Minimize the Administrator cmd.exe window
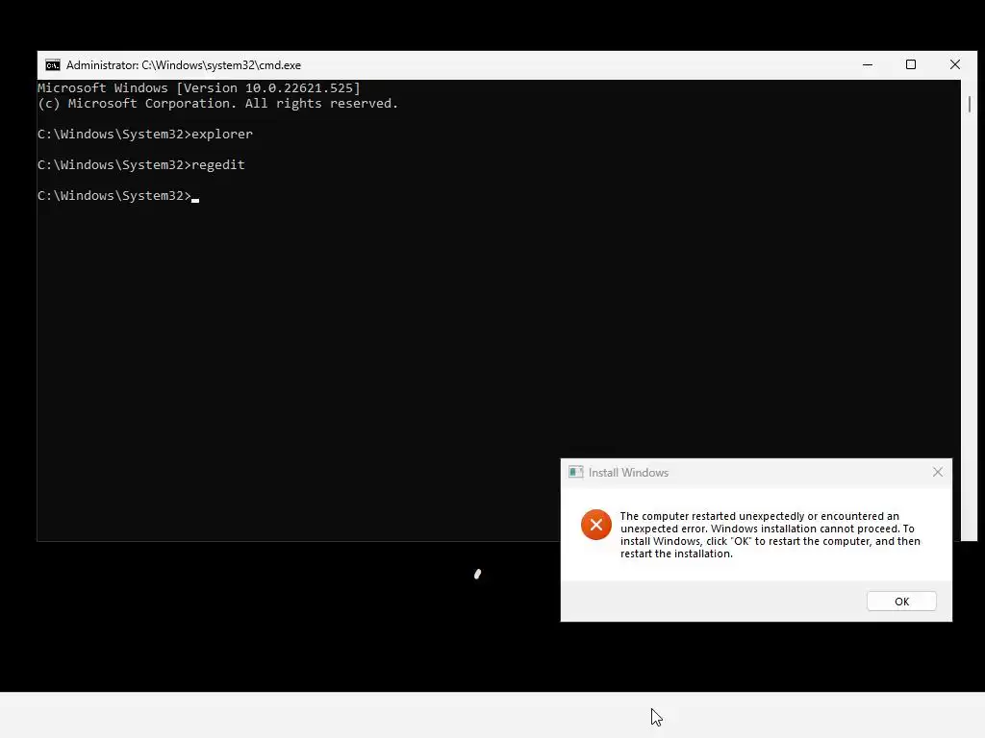This screenshot has height=738, width=985. coord(868,64)
